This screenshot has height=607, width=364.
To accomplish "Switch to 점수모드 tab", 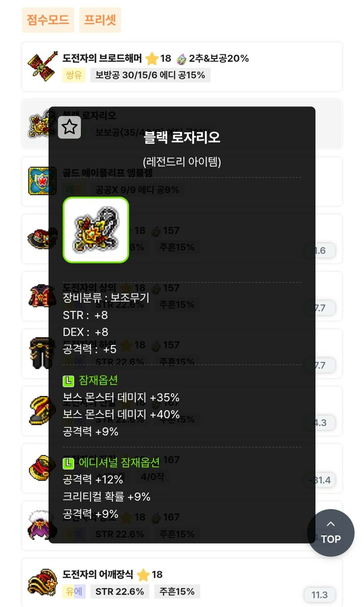I will (x=48, y=20).
